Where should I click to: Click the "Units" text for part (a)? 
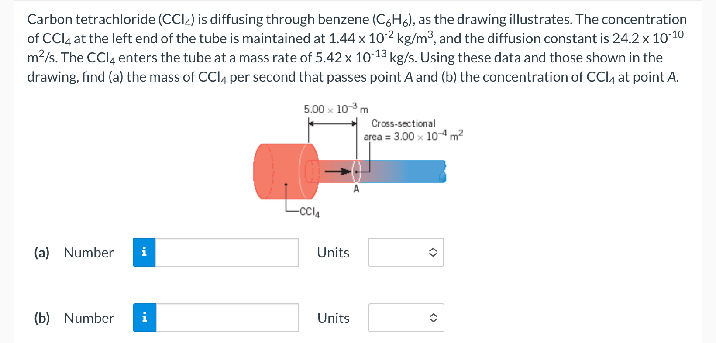333,252
